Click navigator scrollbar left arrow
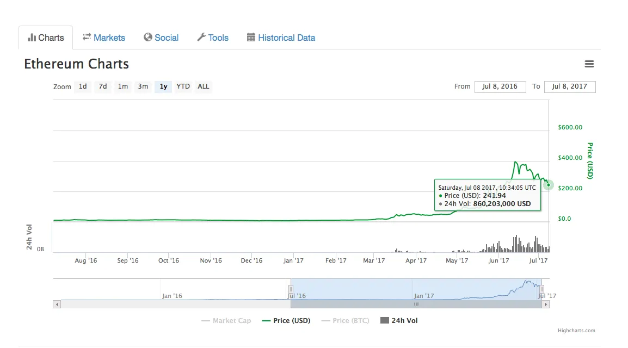628x348 pixels. pyautogui.click(x=57, y=304)
